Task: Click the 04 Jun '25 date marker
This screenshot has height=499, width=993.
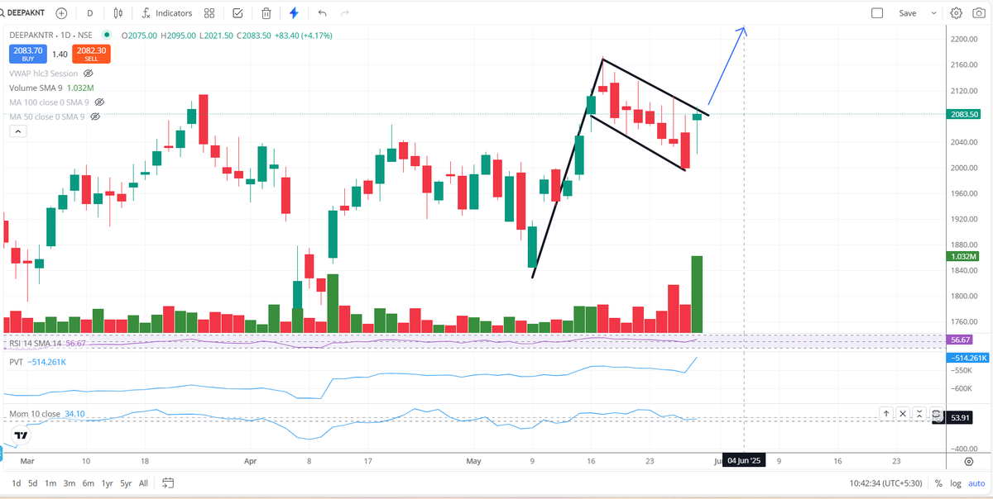Action: pos(744,460)
